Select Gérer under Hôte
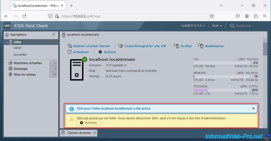Viewport: 271px width, 141px height. pos(17,48)
